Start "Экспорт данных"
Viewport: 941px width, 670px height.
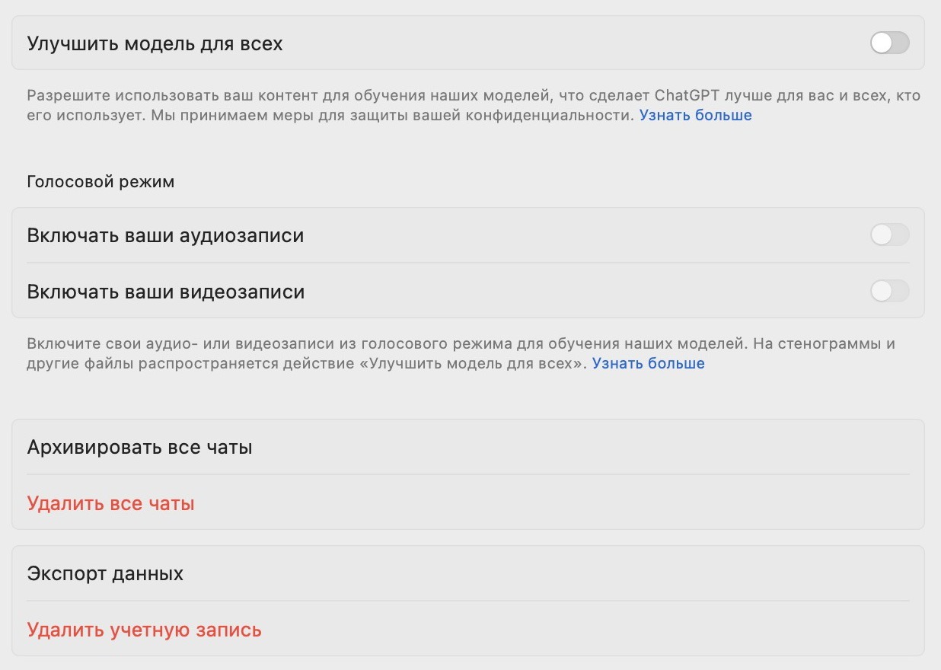coord(105,573)
